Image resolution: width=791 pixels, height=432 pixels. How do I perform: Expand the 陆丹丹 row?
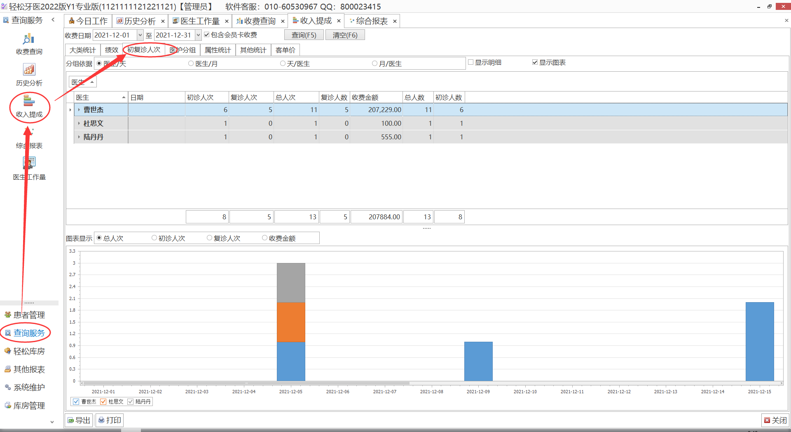pos(79,137)
